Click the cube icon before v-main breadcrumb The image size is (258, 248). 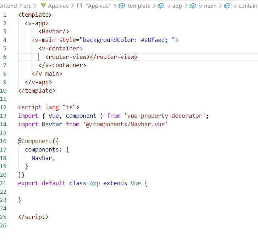pyautogui.click(x=193, y=6)
